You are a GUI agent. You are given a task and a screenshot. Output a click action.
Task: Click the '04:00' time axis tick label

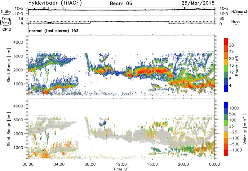pyautogui.click(x=59, y=164)
